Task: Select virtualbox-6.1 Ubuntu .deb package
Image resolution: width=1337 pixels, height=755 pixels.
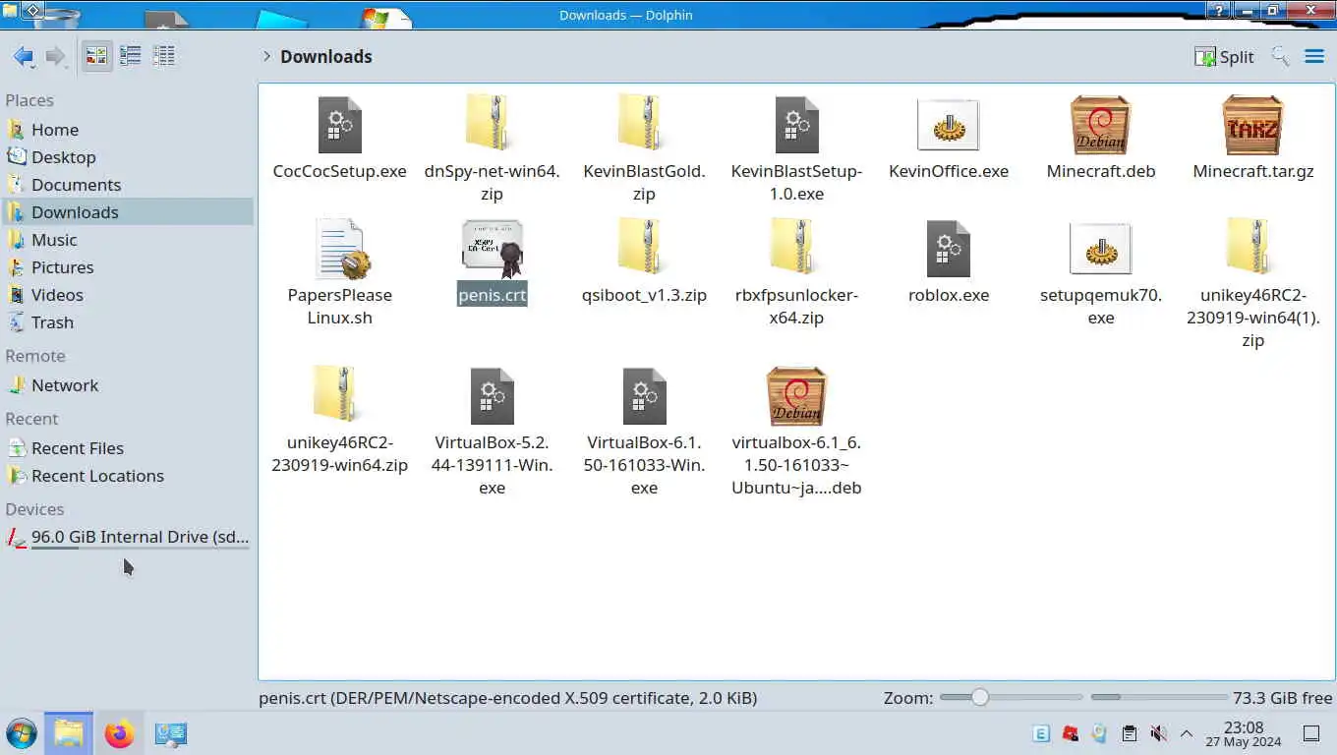Action: [x=796, y=396]
